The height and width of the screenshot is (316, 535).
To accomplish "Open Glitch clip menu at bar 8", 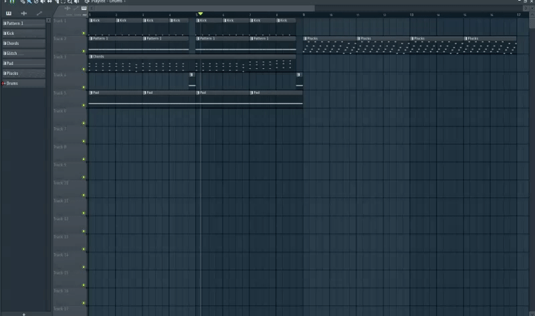I will click(298, 74).
